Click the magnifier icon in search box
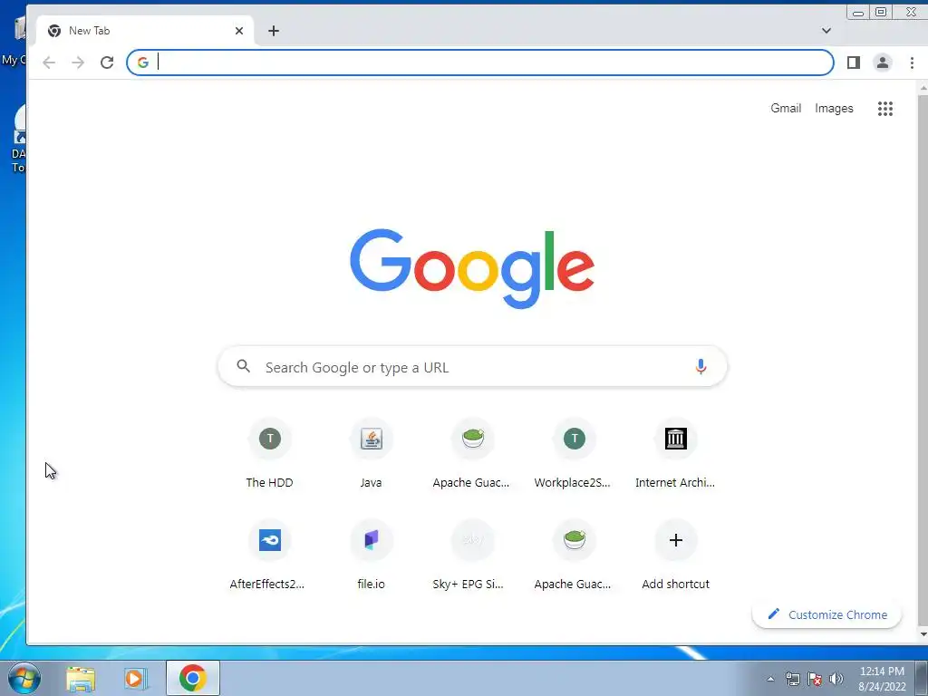Image resolution: width=928 pixels, height=696 pixels. pos(243,366)
